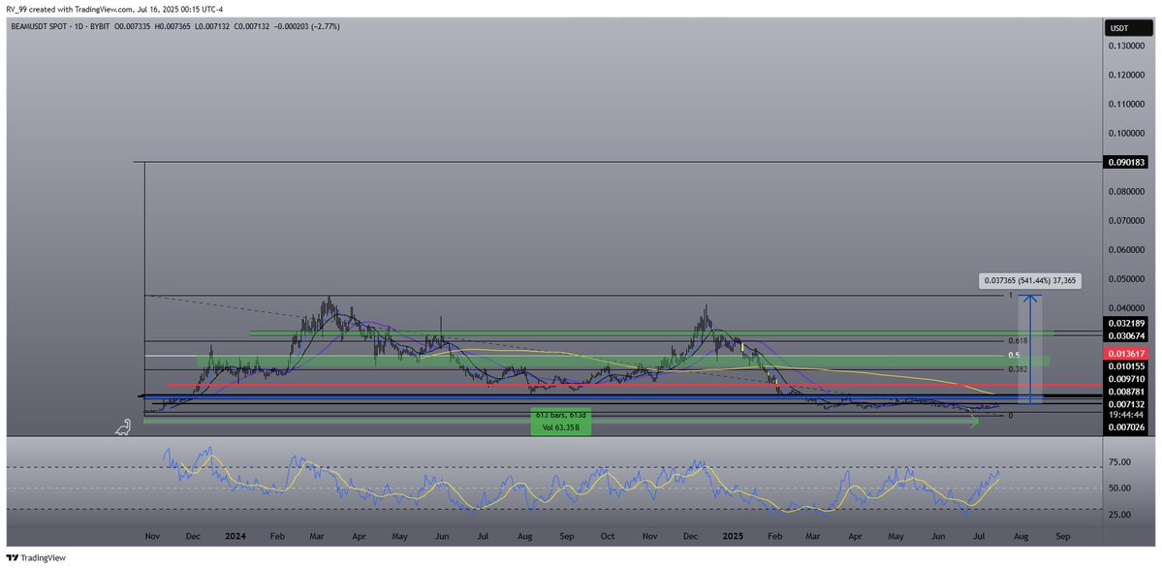This screenshot has height=569, width=1162.
Task: Click the 0.050000 price axis tick
Action: [1124, 278]
